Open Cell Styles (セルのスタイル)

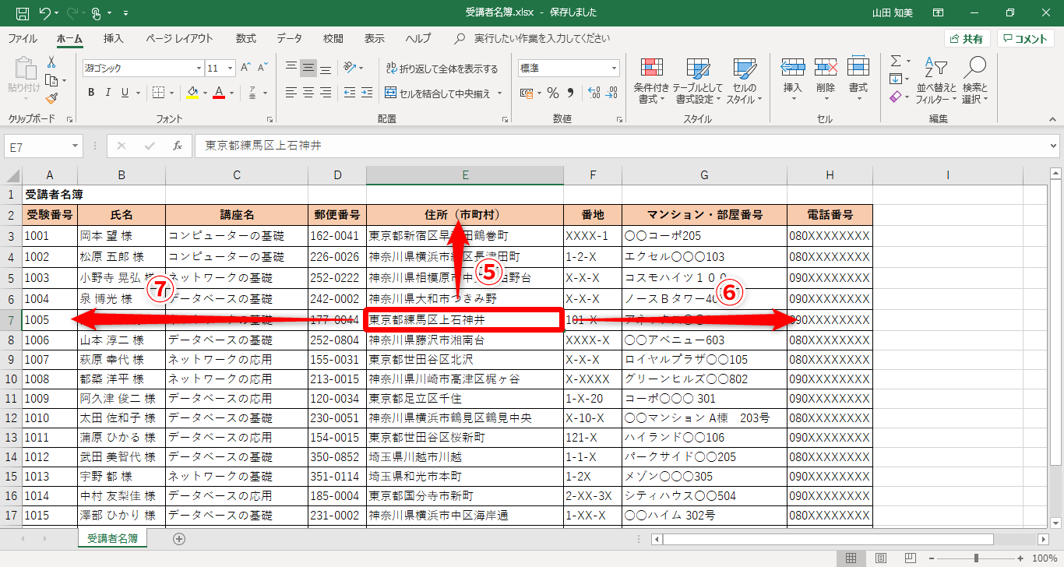coord(745,81)
